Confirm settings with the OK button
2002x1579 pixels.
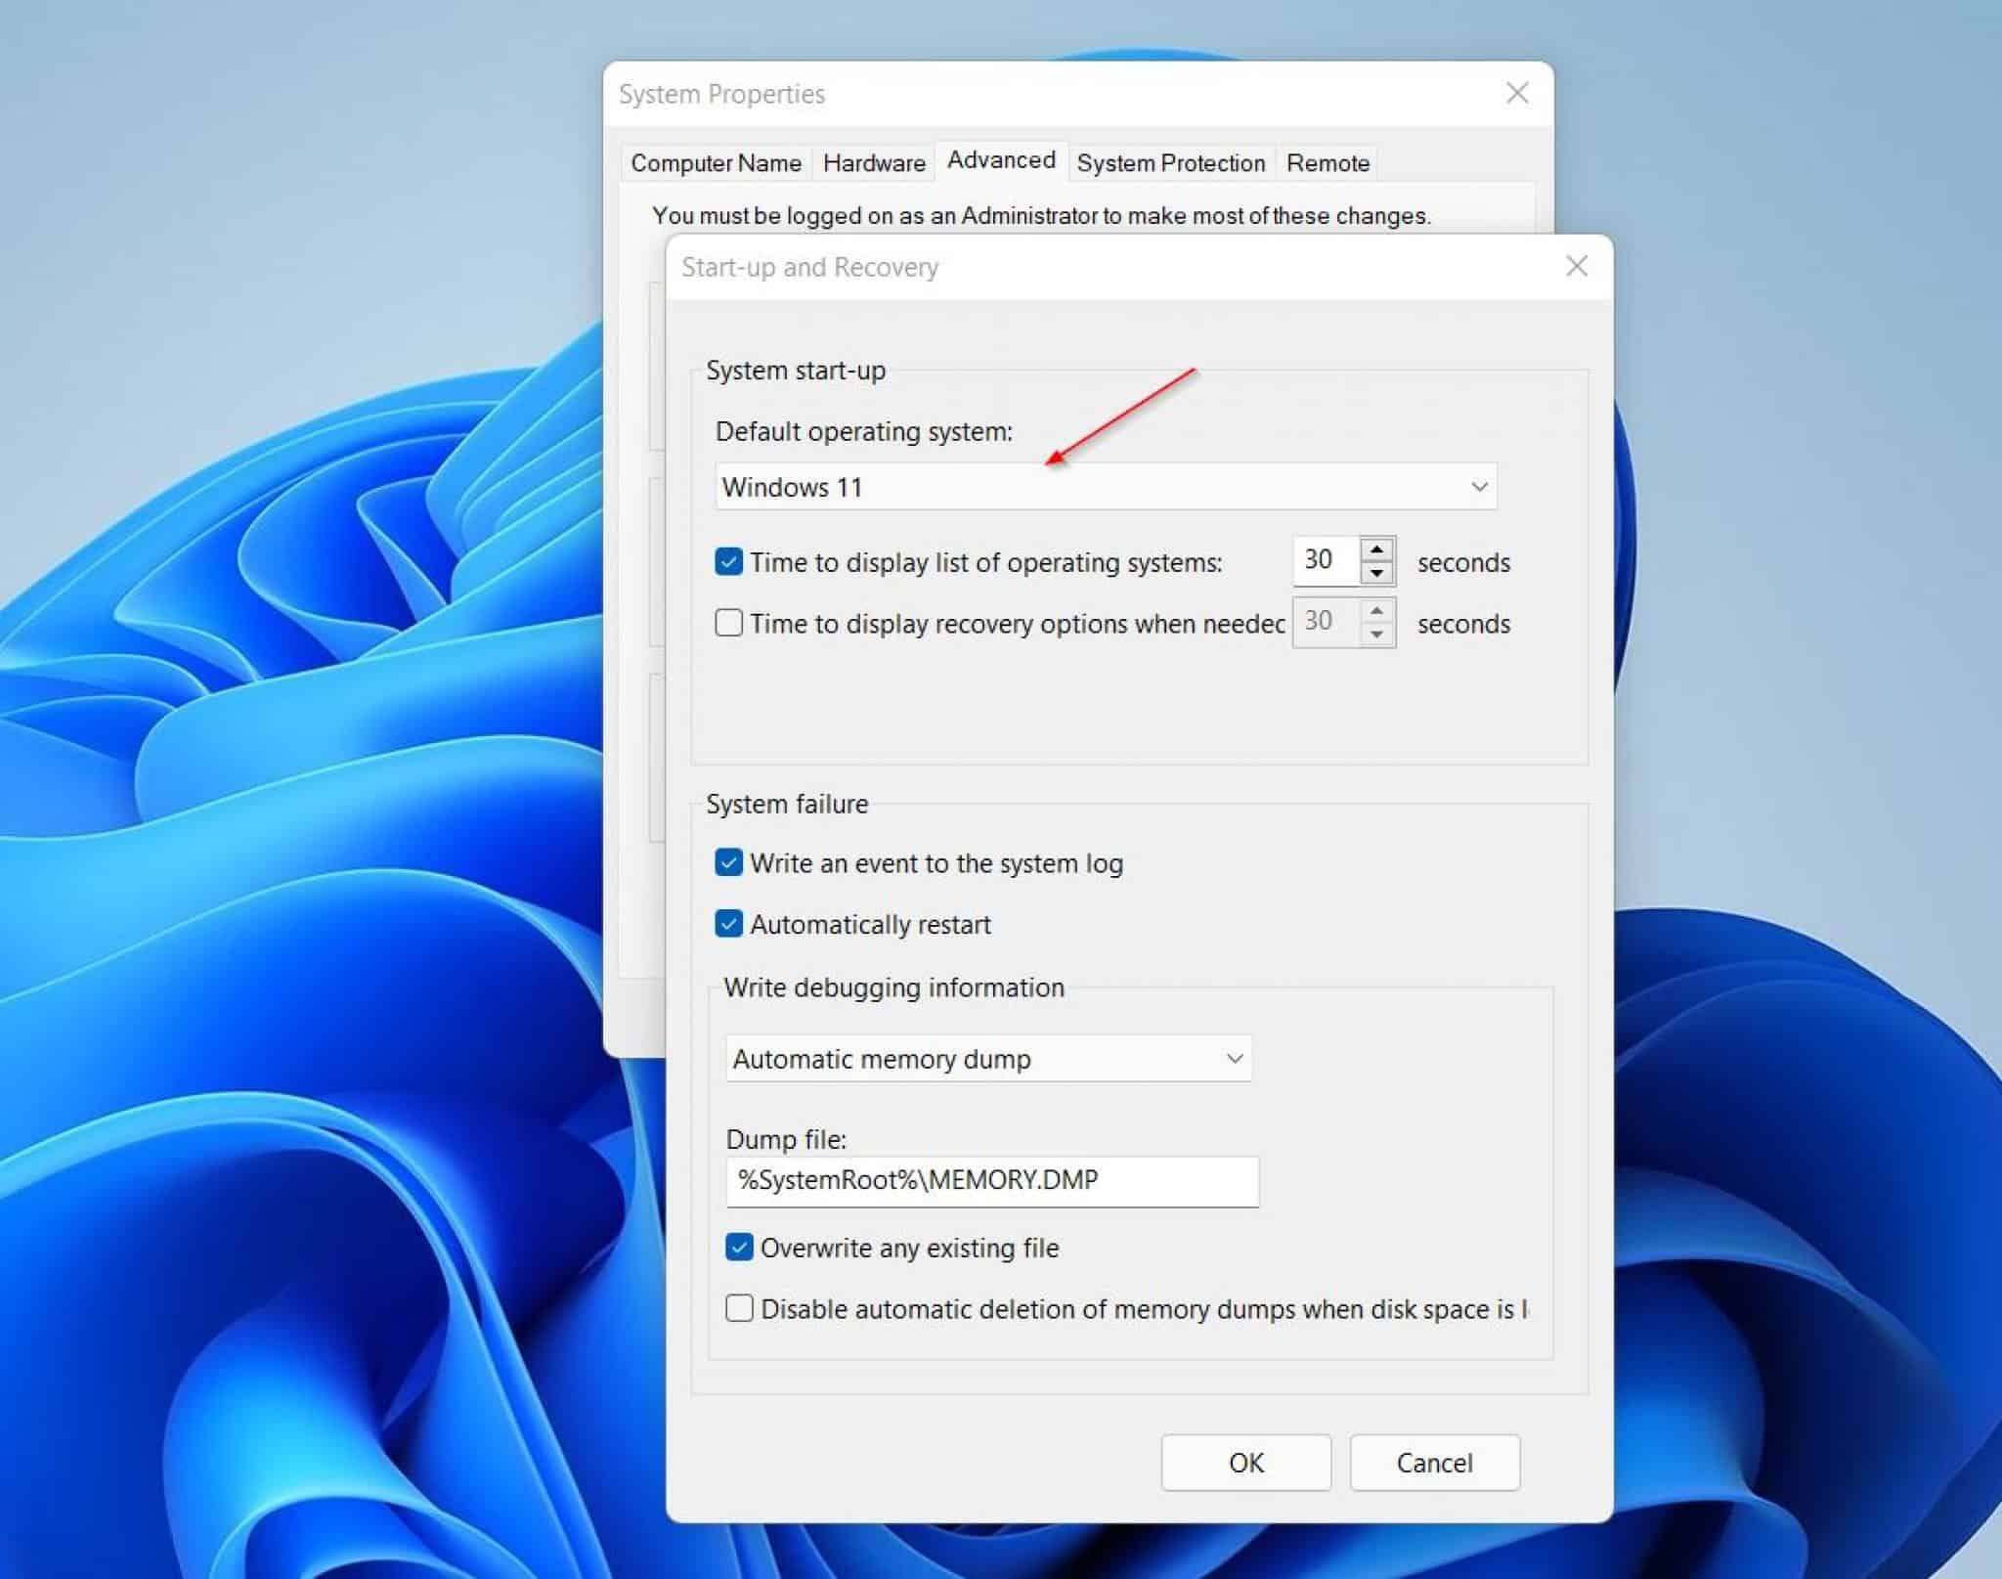click(x=1245, y=1463)
